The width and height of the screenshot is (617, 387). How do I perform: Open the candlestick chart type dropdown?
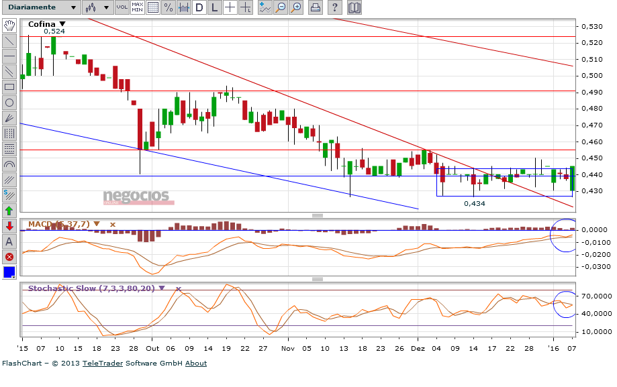point(98,7)
